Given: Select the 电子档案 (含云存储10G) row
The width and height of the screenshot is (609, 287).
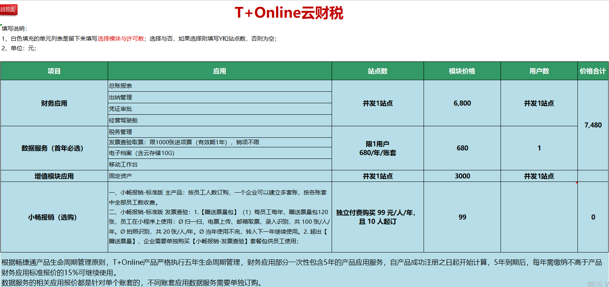Looking at the screenshot, I should (x=220, y=153).
